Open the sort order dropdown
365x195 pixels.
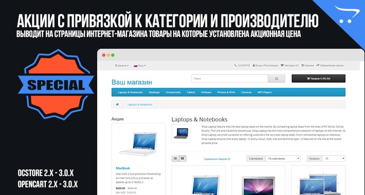point(283,159)
